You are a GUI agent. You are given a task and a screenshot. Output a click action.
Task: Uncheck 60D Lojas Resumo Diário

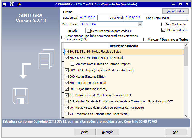click(67, 76)
